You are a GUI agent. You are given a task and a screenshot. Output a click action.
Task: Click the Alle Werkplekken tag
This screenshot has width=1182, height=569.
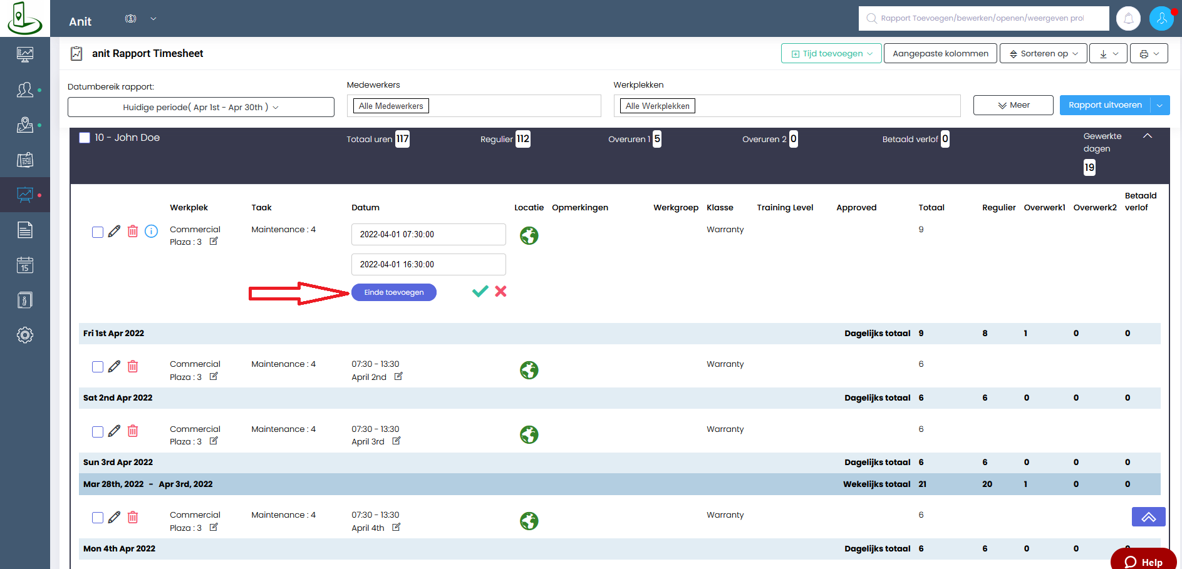point(658,106)
